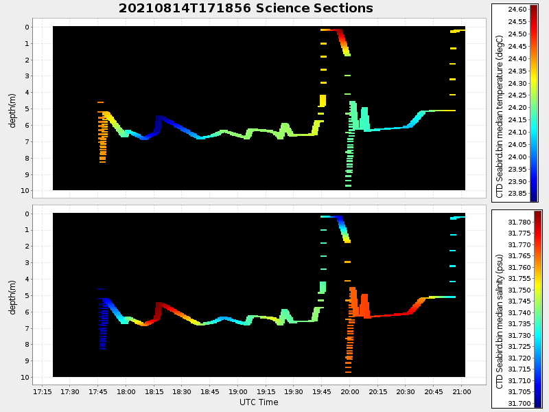
Task: Click the 'CTD Seabird.bin median salinity (psu)' label
Action: click(x=500, y=321)
